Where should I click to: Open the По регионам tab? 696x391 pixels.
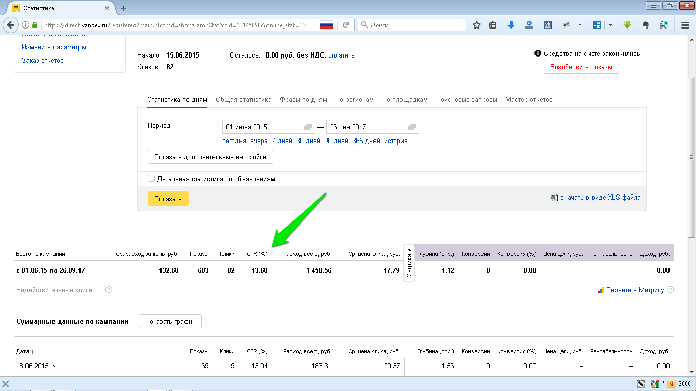click(x=355, y=100)
